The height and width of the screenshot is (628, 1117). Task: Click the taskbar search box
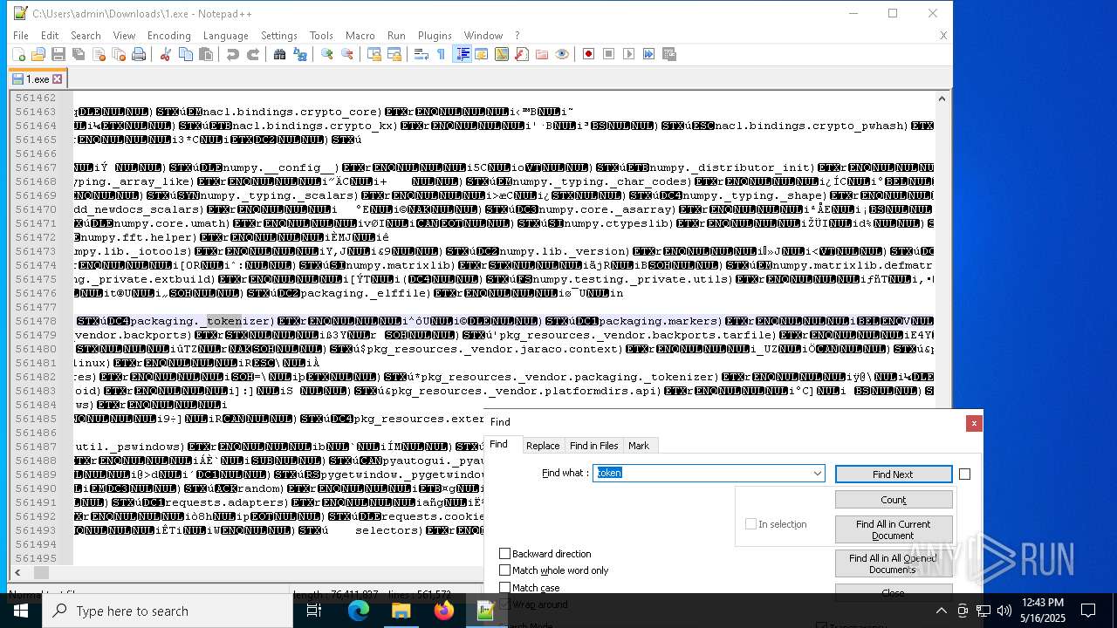[x=168, y=611]
